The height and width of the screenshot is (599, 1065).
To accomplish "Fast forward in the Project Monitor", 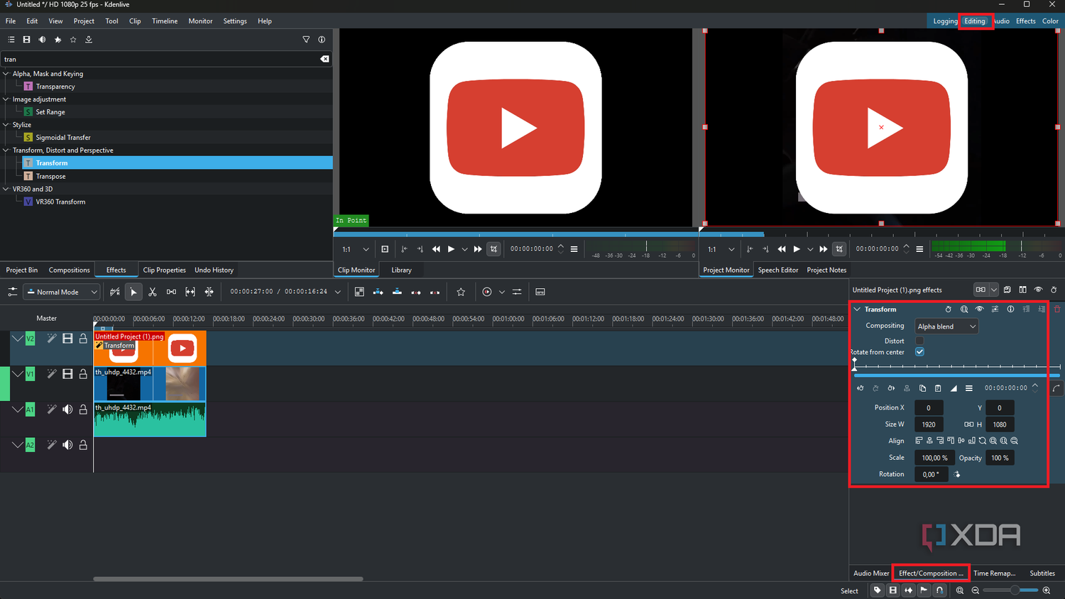I will pos(824,249).
